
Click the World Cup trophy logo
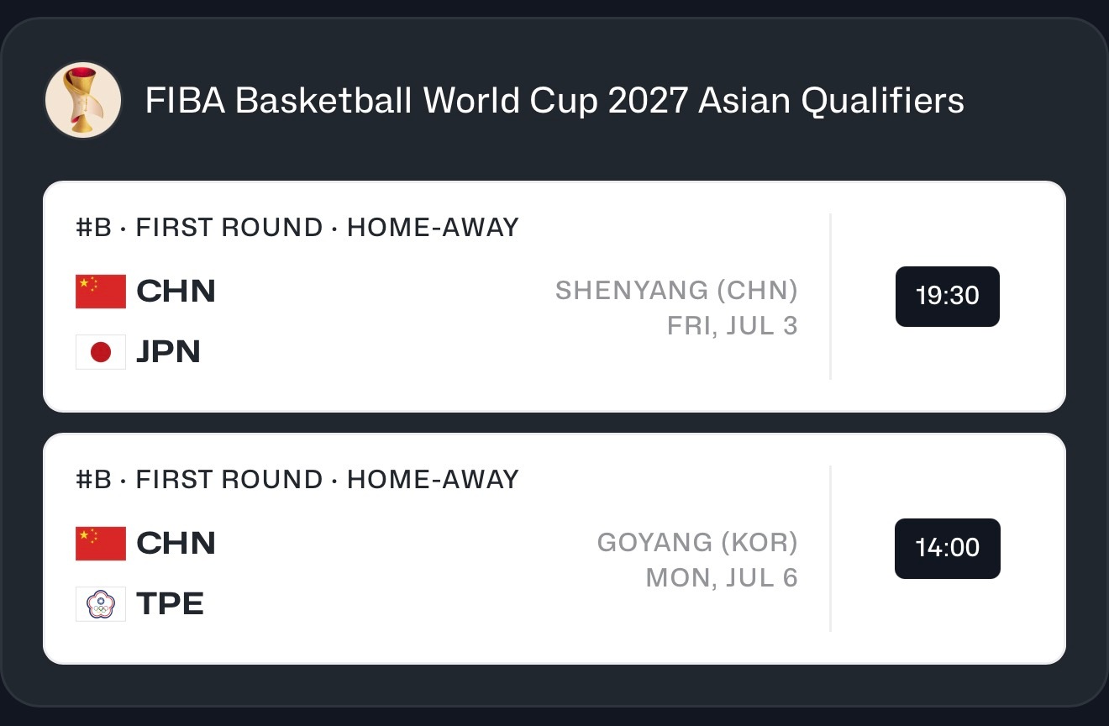pos(83,101)
